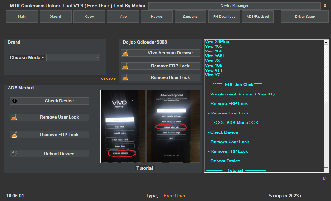Click the log panel scroll down arrow
Image resolution: width=331 pixels, height=201 pixels.
click(x=326, y=170)
